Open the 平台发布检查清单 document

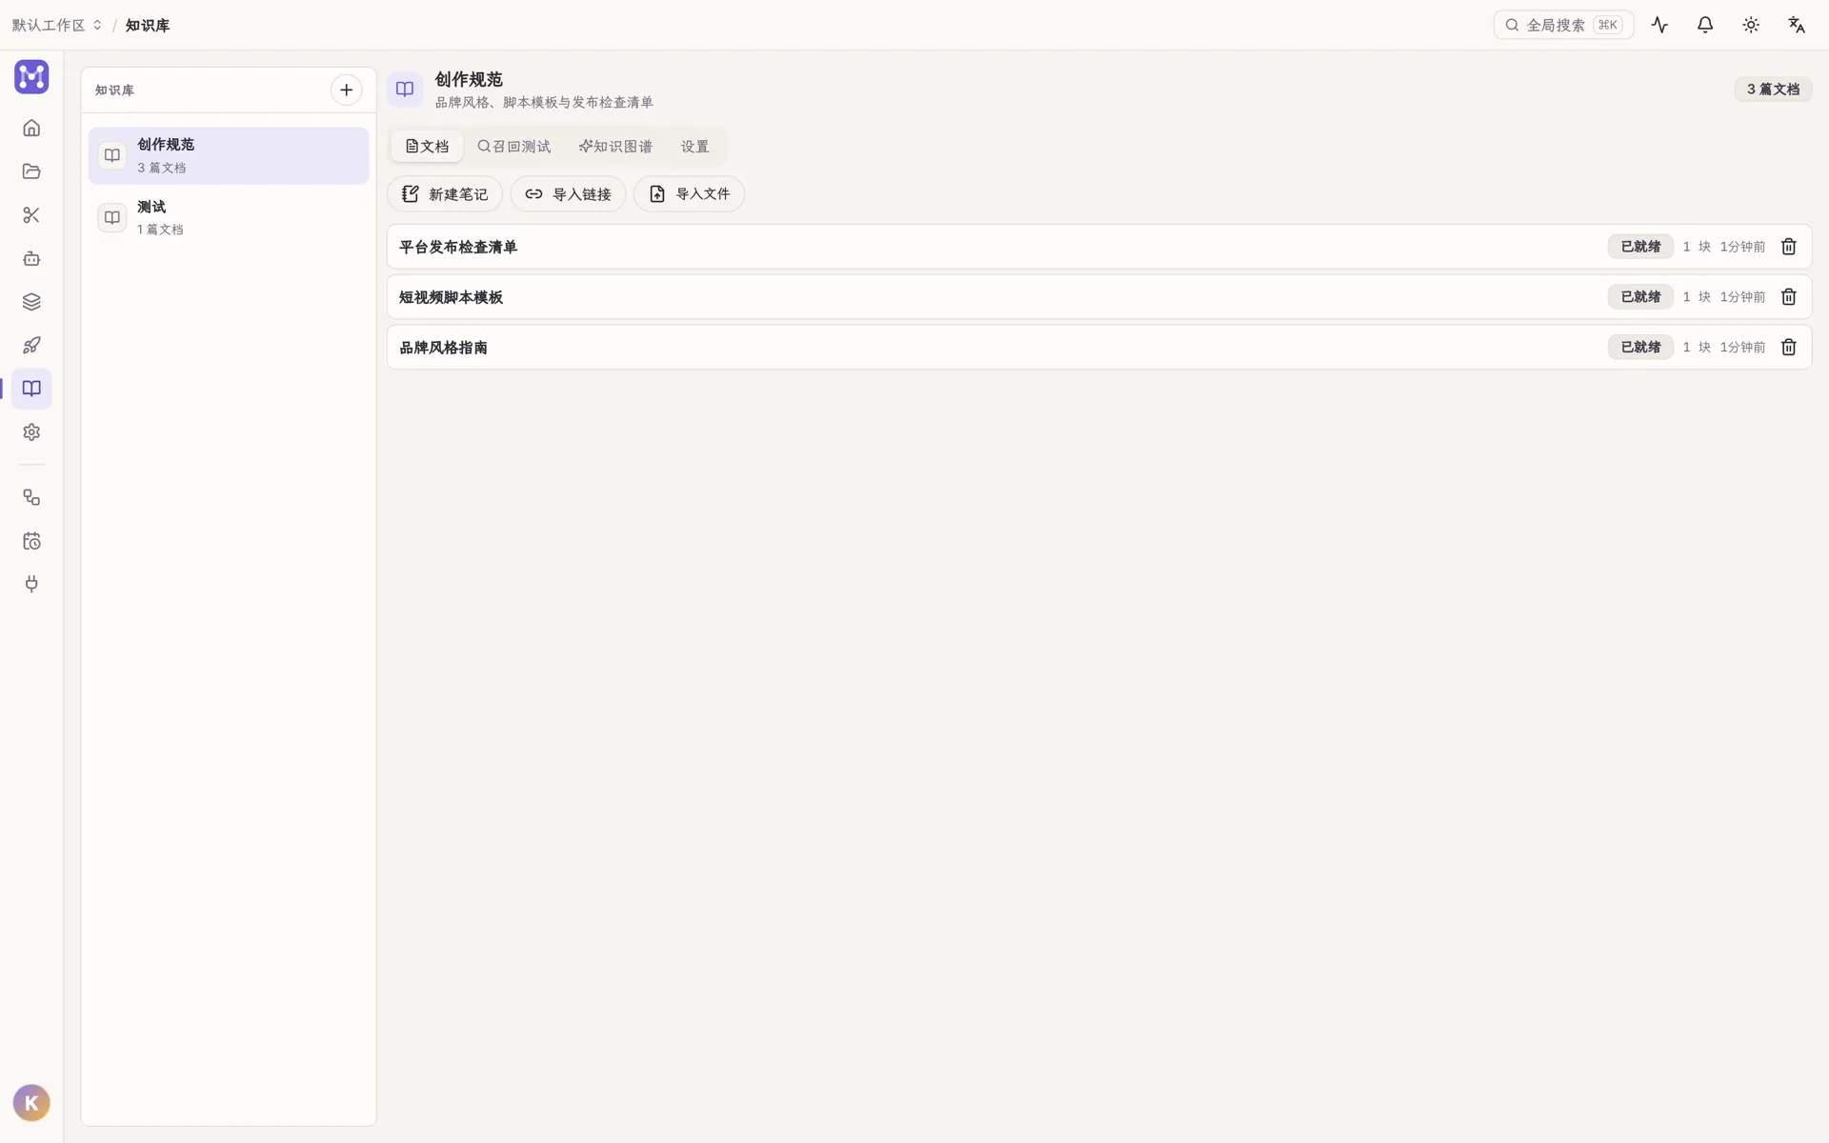pyautogui.click(x=1099, y=247)
